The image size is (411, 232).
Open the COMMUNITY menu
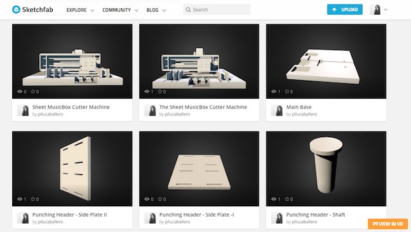point(116,10)
